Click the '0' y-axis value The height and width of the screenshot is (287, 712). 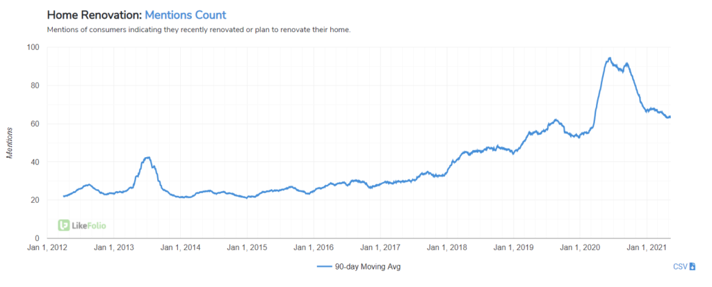point(38,238)
